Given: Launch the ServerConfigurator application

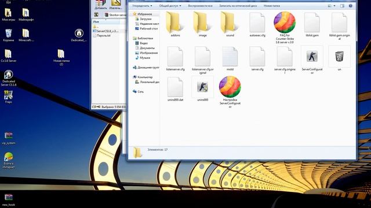Looking at the screenshot, I should point(312,60).
